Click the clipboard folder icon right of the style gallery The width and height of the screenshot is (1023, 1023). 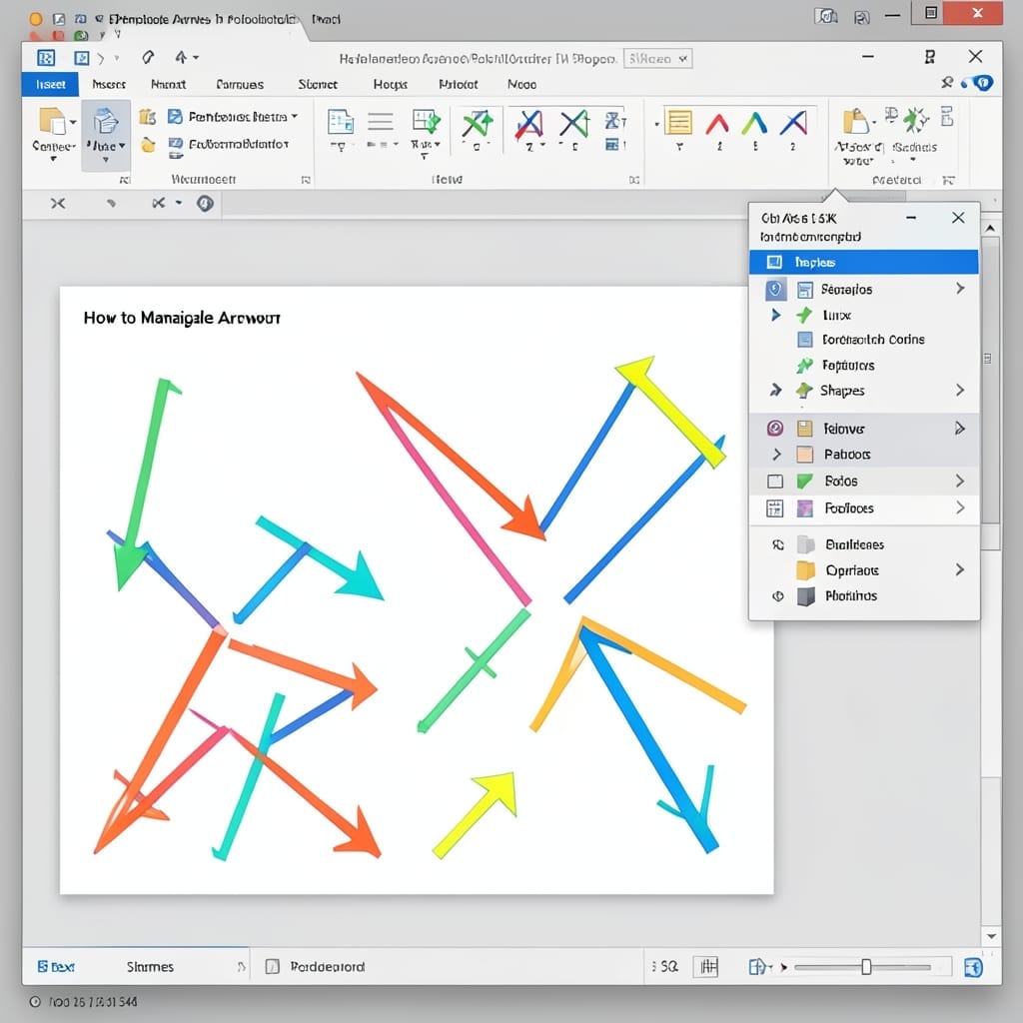click(856, 121)
